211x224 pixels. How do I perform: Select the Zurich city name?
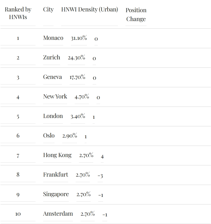(52, 58)
